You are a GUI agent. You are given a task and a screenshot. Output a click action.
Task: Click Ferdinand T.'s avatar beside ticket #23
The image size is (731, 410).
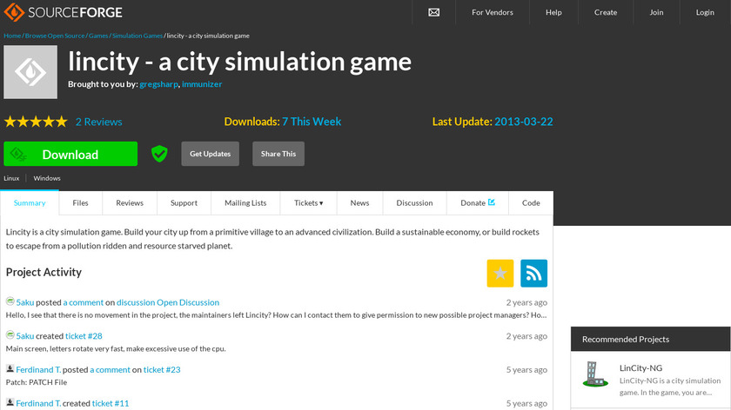pos(10,368)
